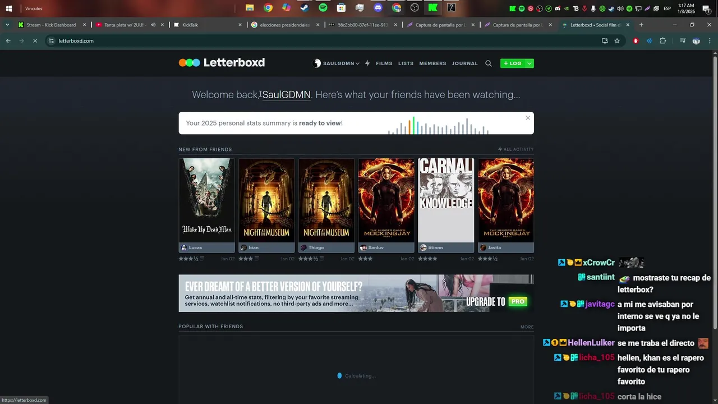Open Lucas's profile under Wake Up Dead Man
This screenshot has height=404, width=718.
[195, 247]
